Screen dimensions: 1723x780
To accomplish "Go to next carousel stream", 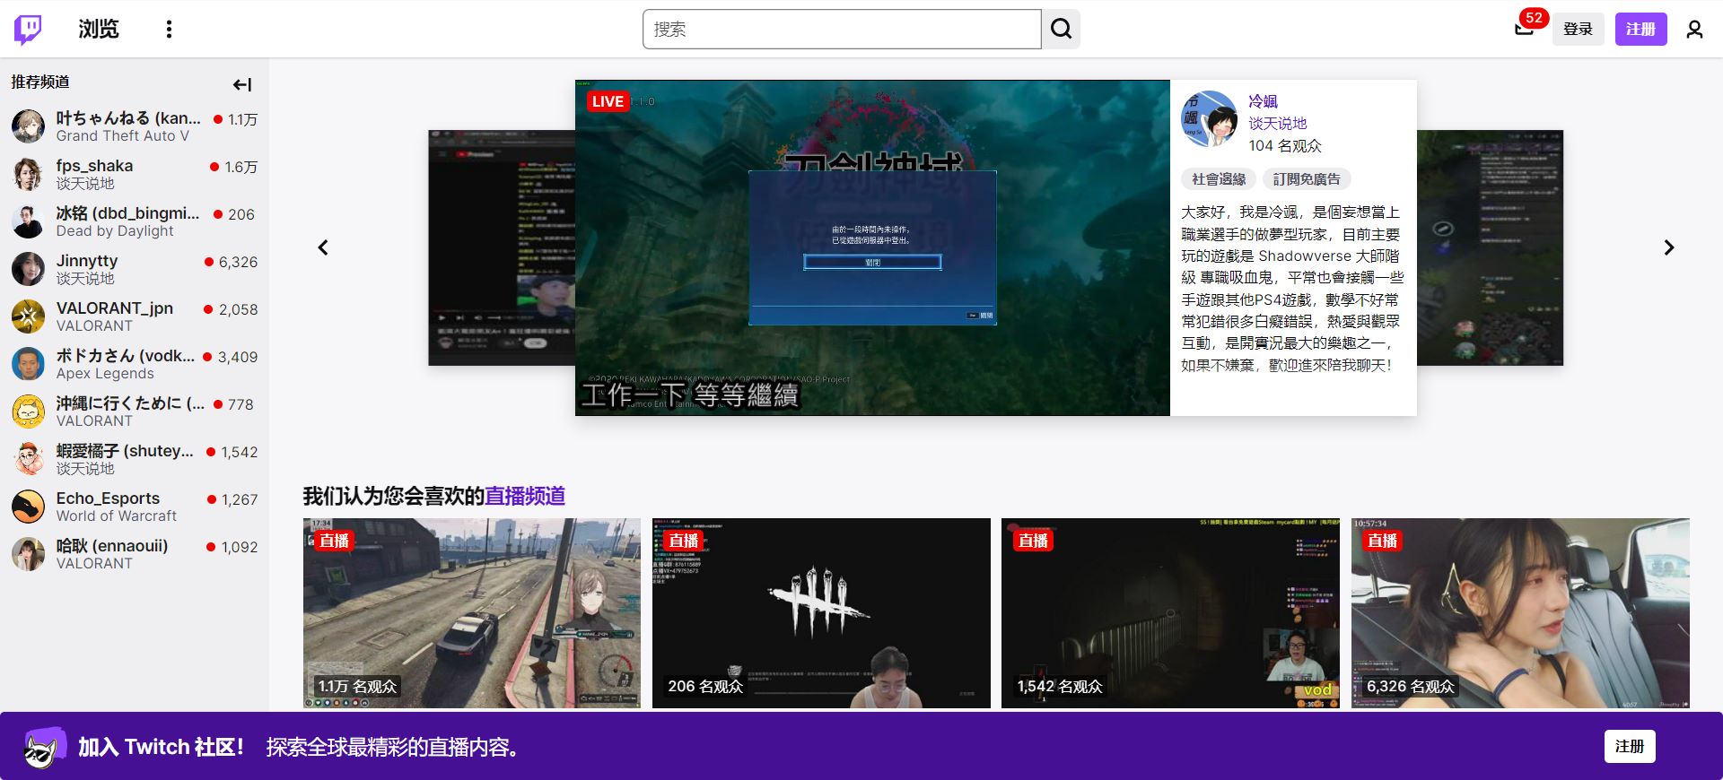I will pyautogui.click(x=1669, y=247).
